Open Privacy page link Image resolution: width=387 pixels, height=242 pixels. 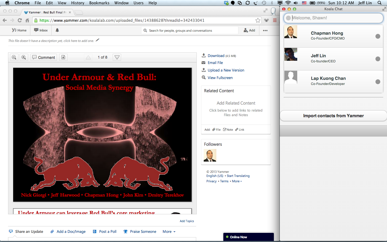(212, 181)
